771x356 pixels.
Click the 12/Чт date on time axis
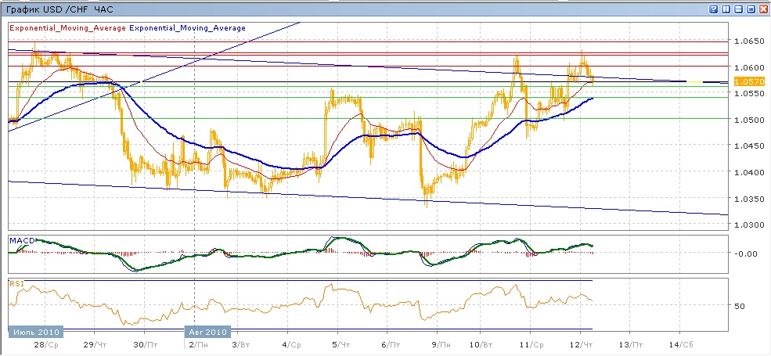point(580,344)
